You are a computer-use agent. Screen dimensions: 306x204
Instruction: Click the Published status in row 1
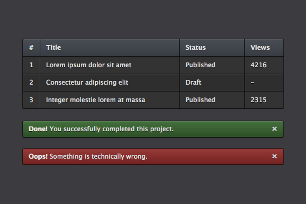(x=200, y=65)
